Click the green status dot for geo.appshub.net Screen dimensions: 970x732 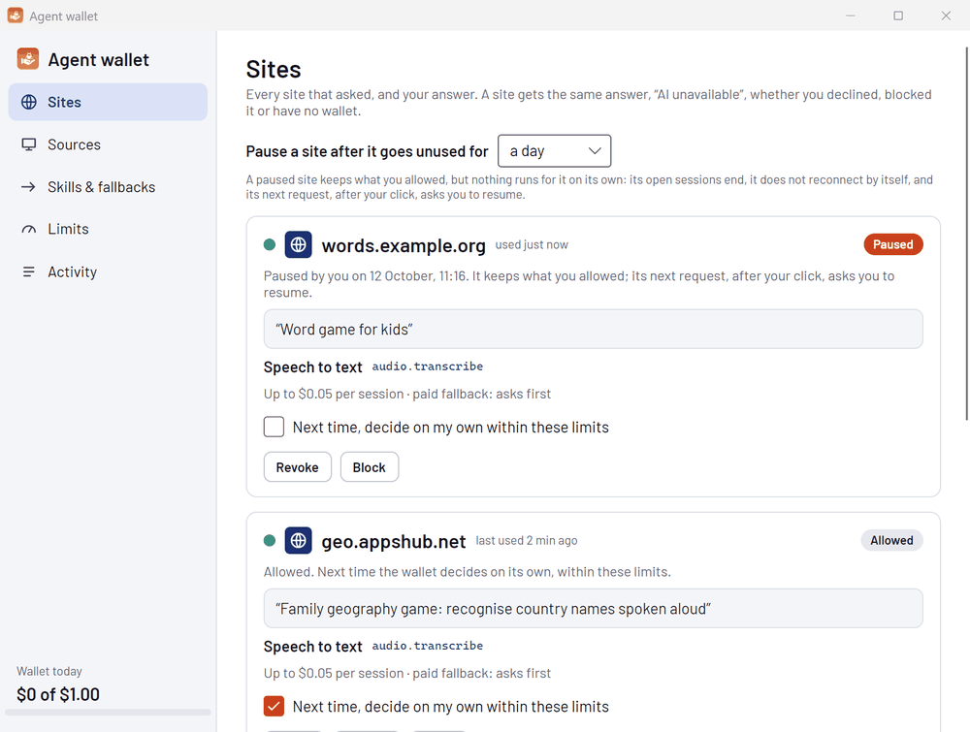269,540
